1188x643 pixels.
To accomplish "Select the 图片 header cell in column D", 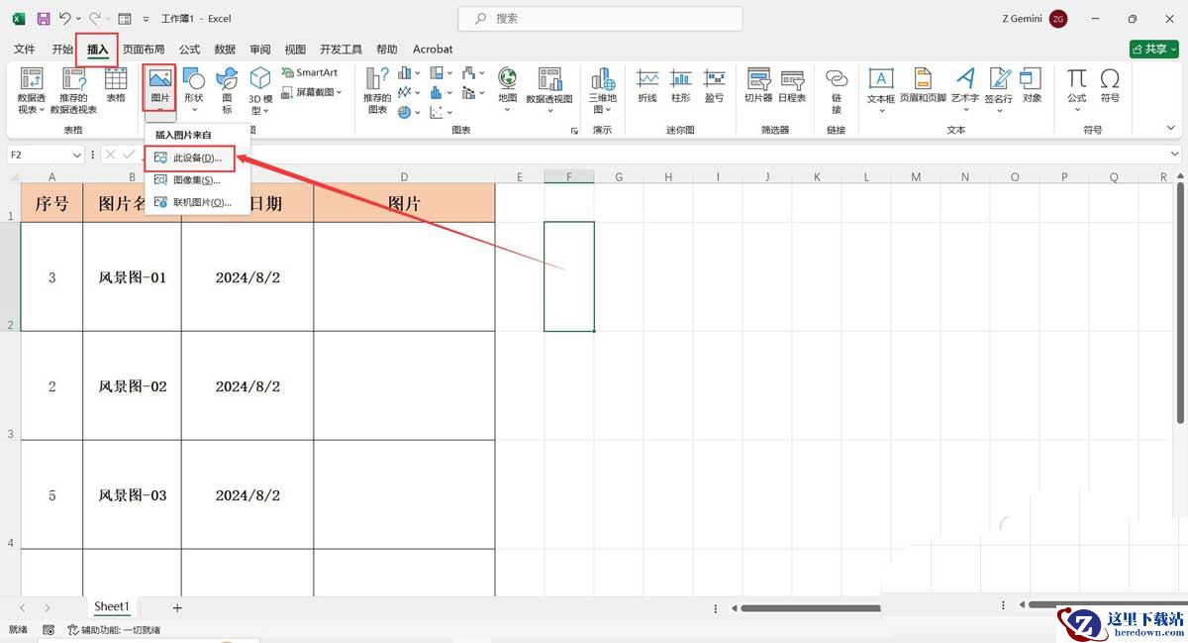I will pos(404,203).
